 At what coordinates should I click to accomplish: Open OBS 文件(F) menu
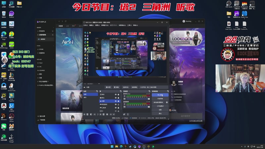tap(85, 25)
